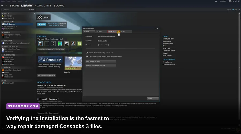Select Rise of the Tomb Raider

click(12, 49)
